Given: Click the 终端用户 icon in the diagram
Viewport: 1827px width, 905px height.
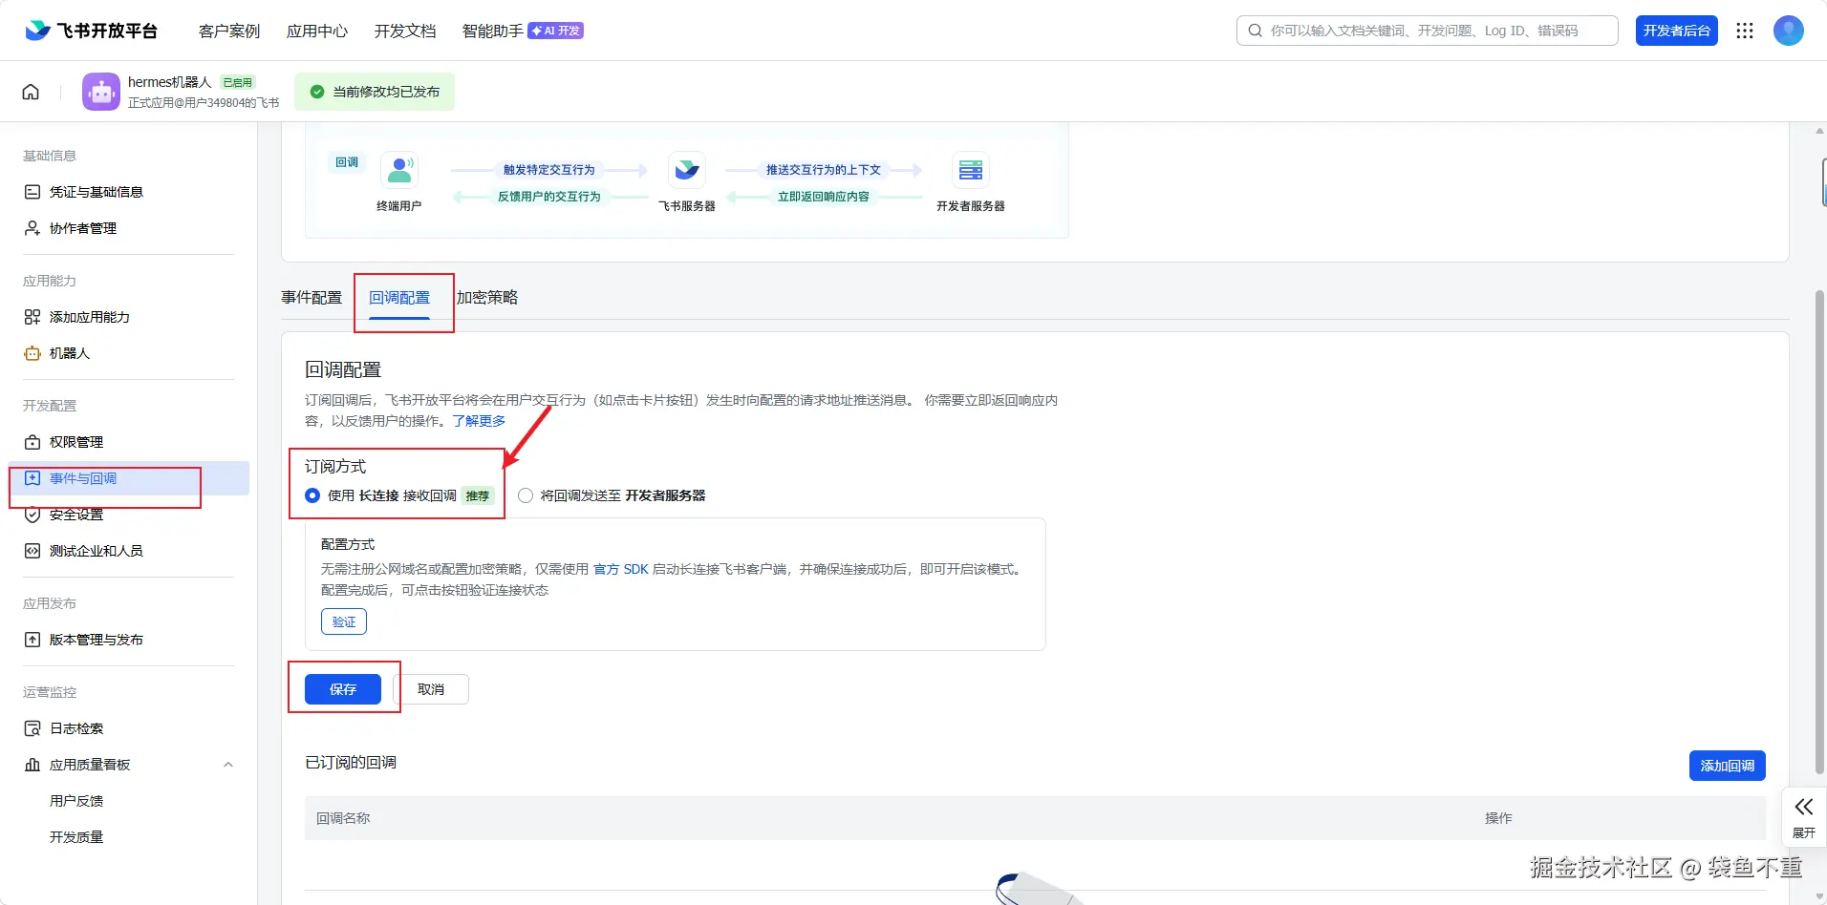Looking at the screenshot, I should [x=399, y=170].
